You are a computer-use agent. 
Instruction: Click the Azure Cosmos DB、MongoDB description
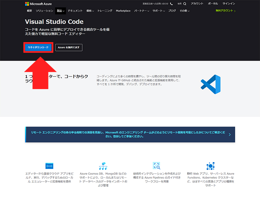pos(103,180)
